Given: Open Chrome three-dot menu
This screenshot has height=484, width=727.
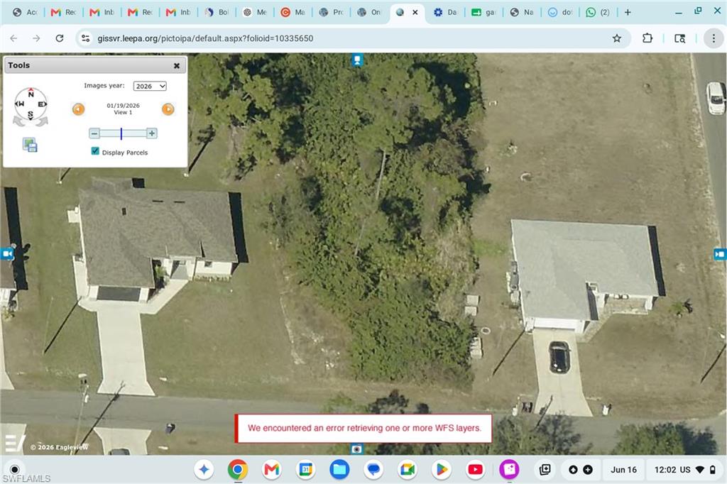Looking at the screenshot, I should click(714, 38).
